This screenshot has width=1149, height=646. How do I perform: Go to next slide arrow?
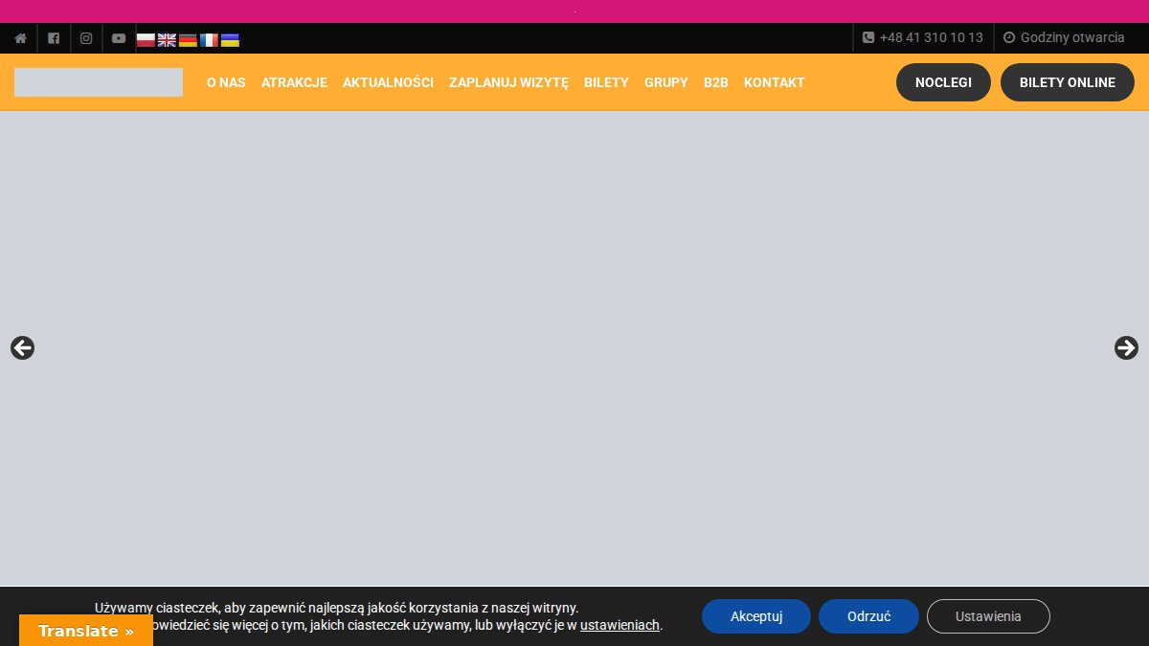tap(1126, 348)
